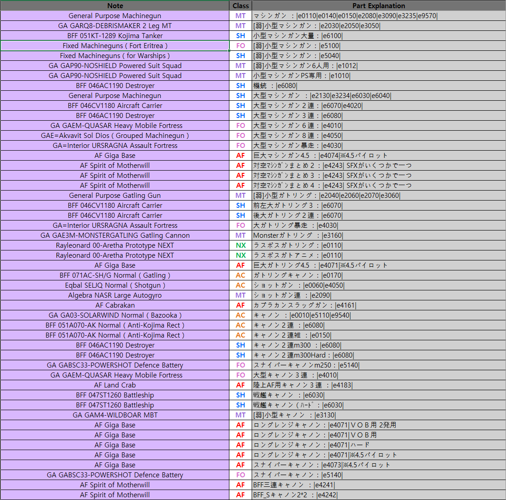Screen dimensions: 506x500
Task: Select the General Purpose Gatling Gun cell
Action: click(115, 196)
